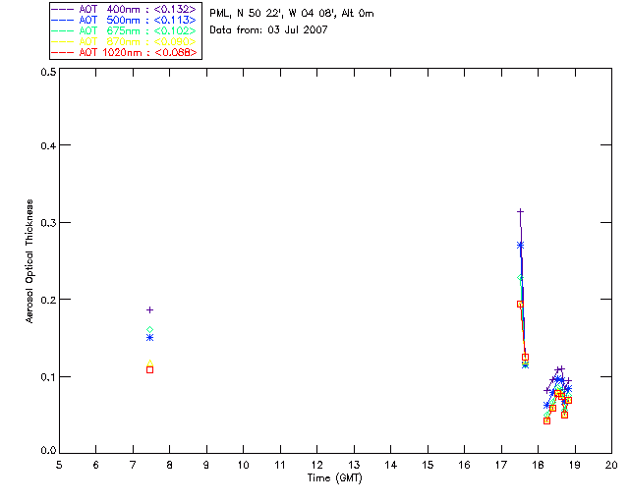Click the Time (GMT) axis label
Image resolution: width=629 pixels, height=503 pixels.
335,478
